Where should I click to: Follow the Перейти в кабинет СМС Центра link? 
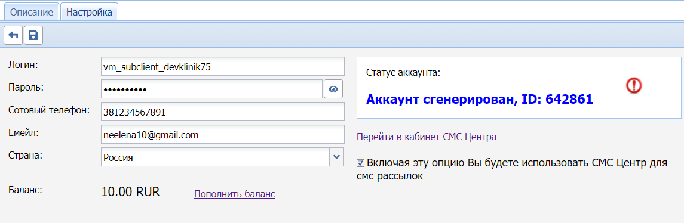427,137
